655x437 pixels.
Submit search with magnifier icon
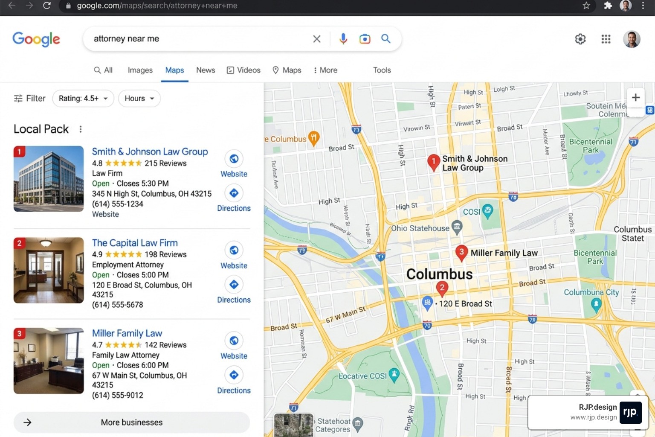(386, 39)
